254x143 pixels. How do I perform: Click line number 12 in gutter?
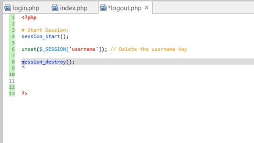12,87
